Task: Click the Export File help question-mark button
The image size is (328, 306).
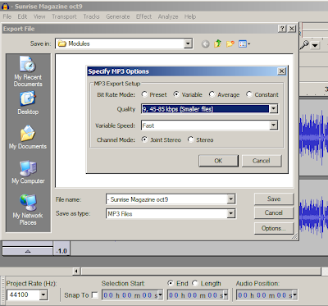Action: click(282, 29)
